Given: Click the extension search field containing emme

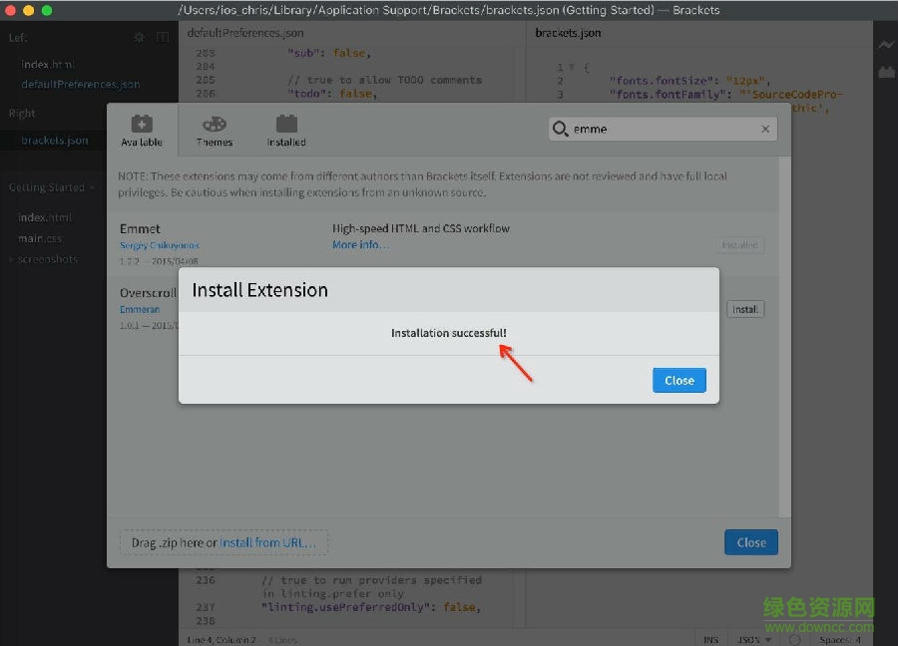Looking at the screenshot, I should 663,129.
